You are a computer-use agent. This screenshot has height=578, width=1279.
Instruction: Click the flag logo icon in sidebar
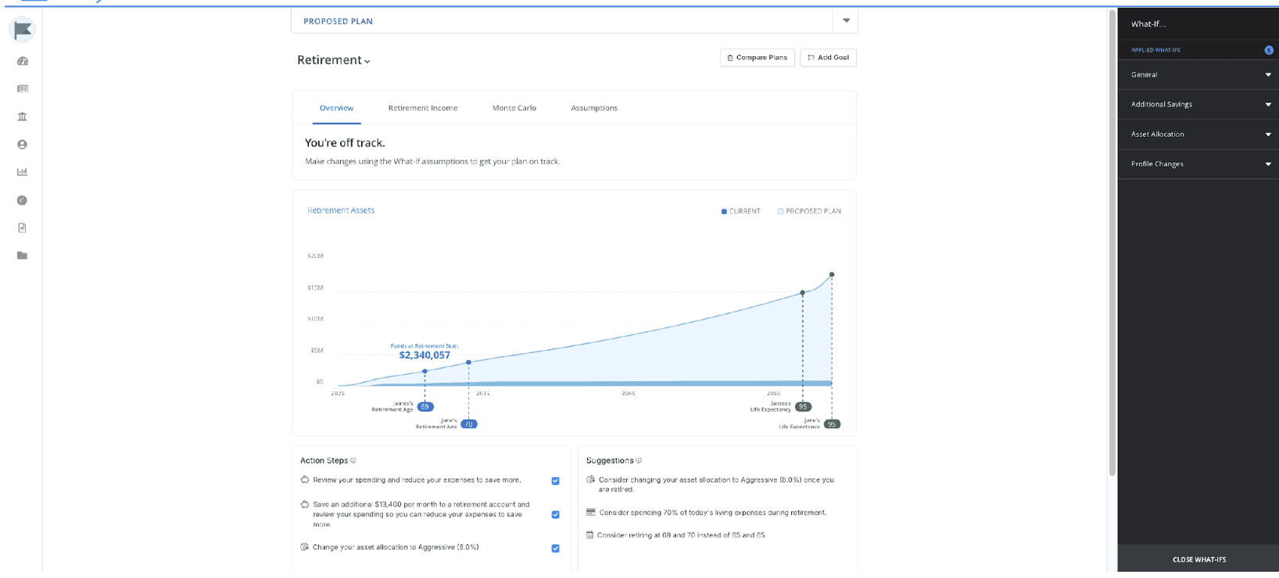point(23,30)
